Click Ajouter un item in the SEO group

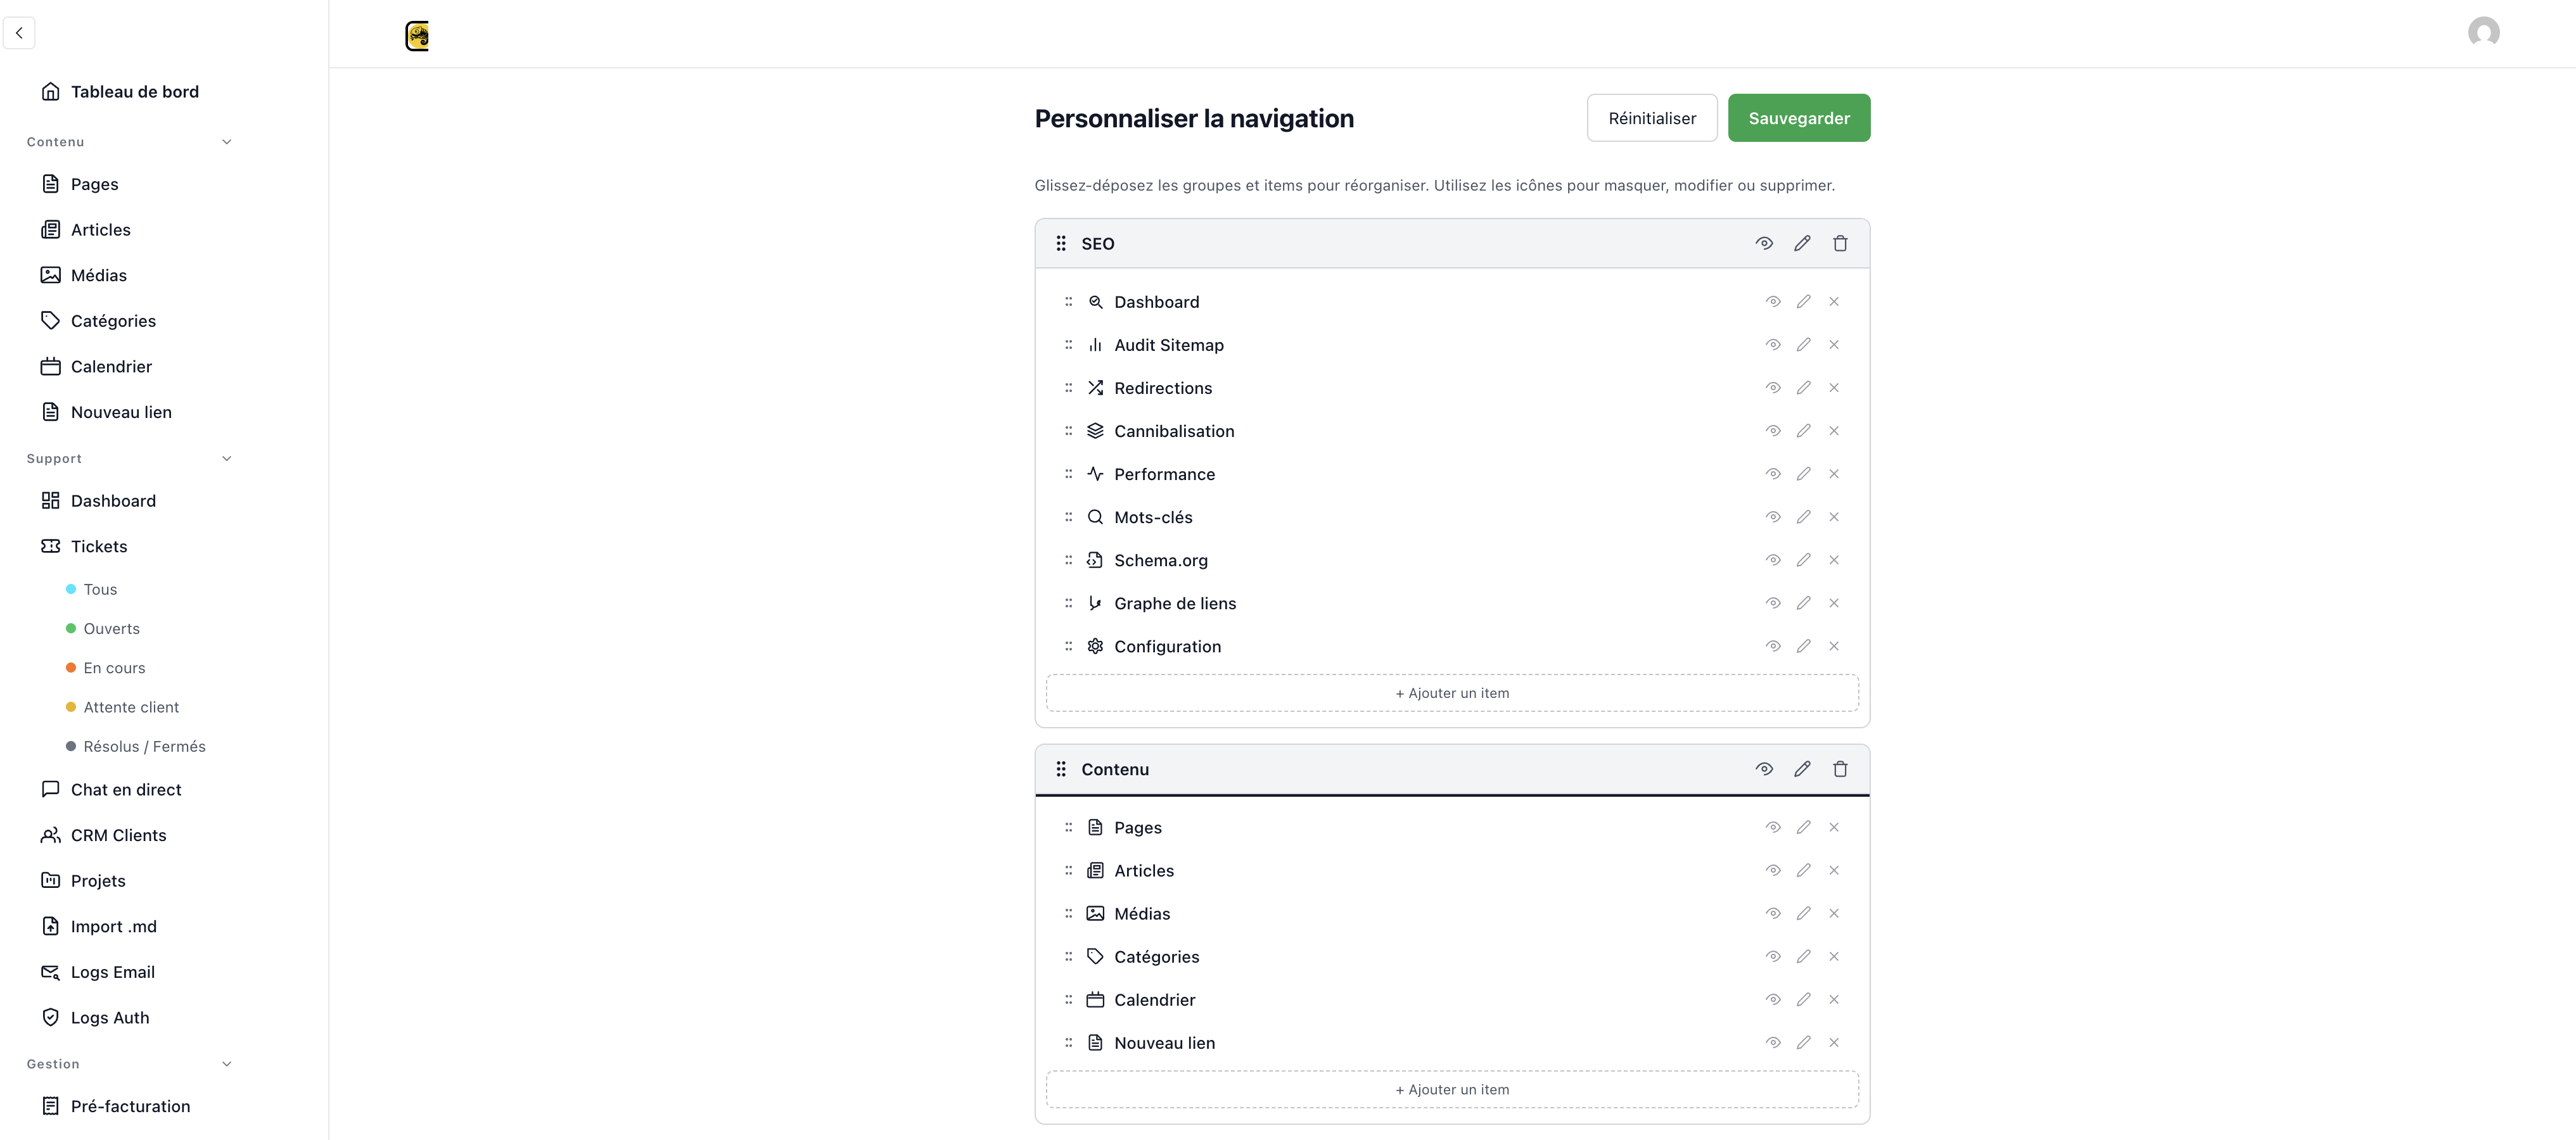click(x=1451, y=692)
